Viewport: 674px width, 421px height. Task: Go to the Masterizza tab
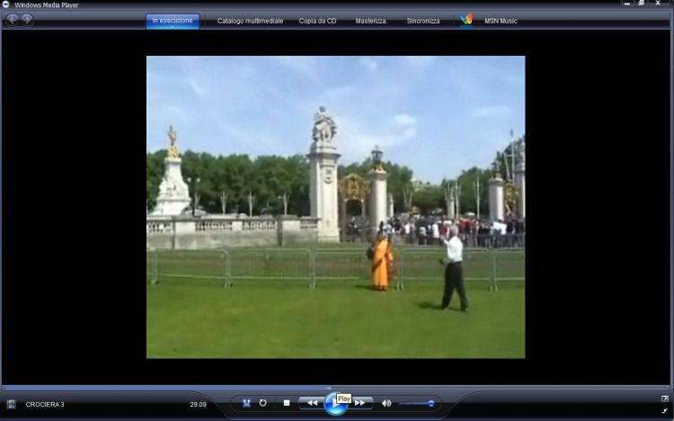(x=370, y=21)
